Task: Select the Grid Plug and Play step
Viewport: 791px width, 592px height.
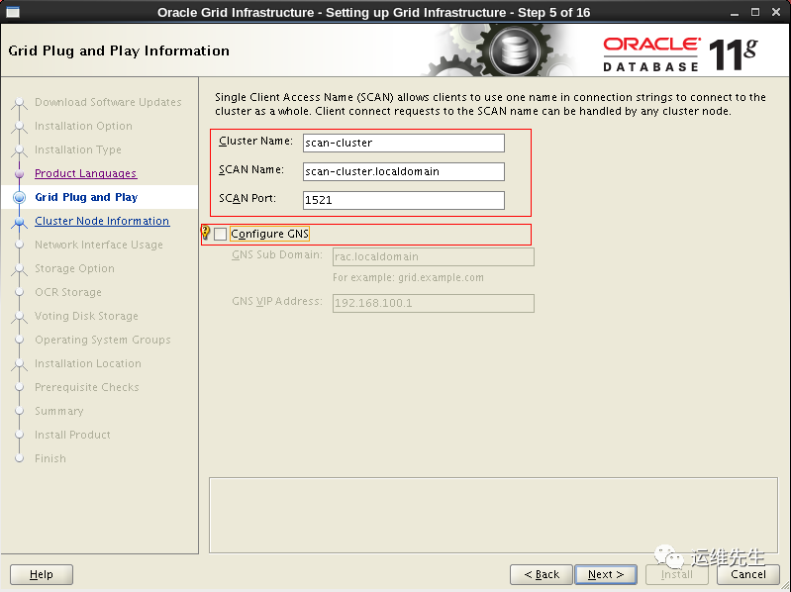Action: tap(86, 197)
